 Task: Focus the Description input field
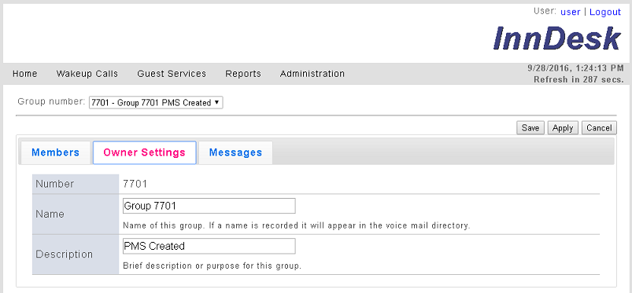tap(209, 246)
